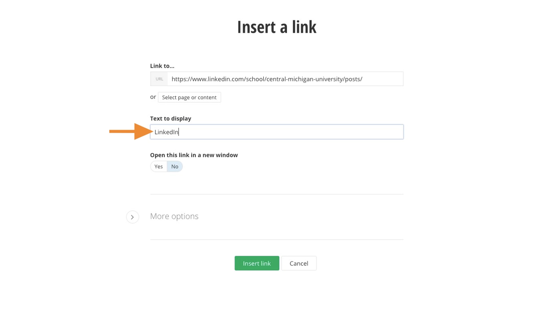Set new window option to No
Viewport: 553px width, 309px height.
pos(175,167)
